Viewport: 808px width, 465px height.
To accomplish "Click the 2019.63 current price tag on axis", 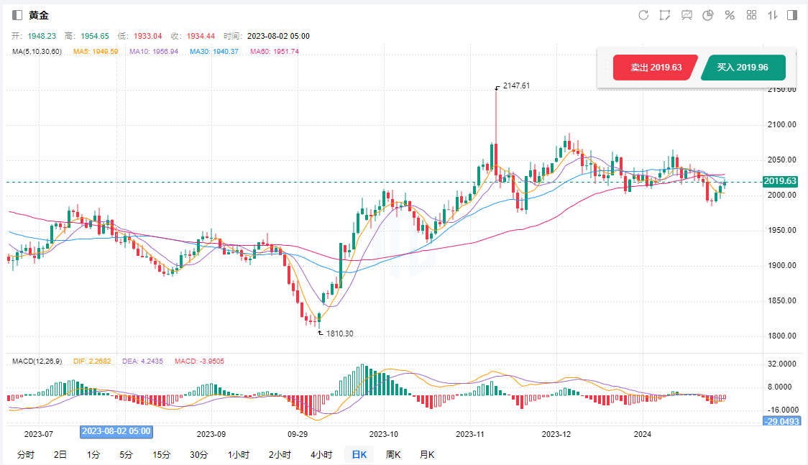I will pyautogui.click(x=780, y=181).
